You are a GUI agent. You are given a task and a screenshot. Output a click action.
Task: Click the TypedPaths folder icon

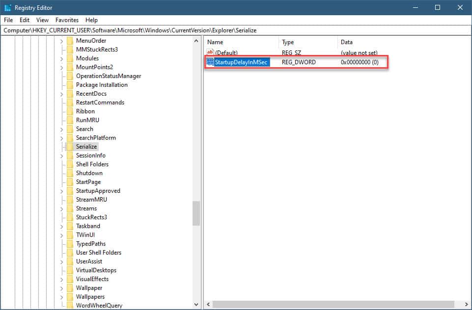point(70,244)
